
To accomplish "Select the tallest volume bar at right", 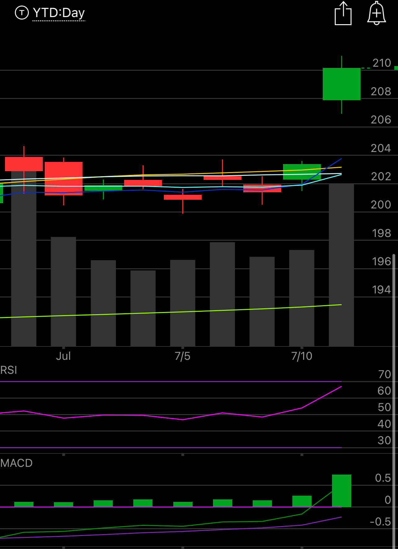I will coord(341,265).
